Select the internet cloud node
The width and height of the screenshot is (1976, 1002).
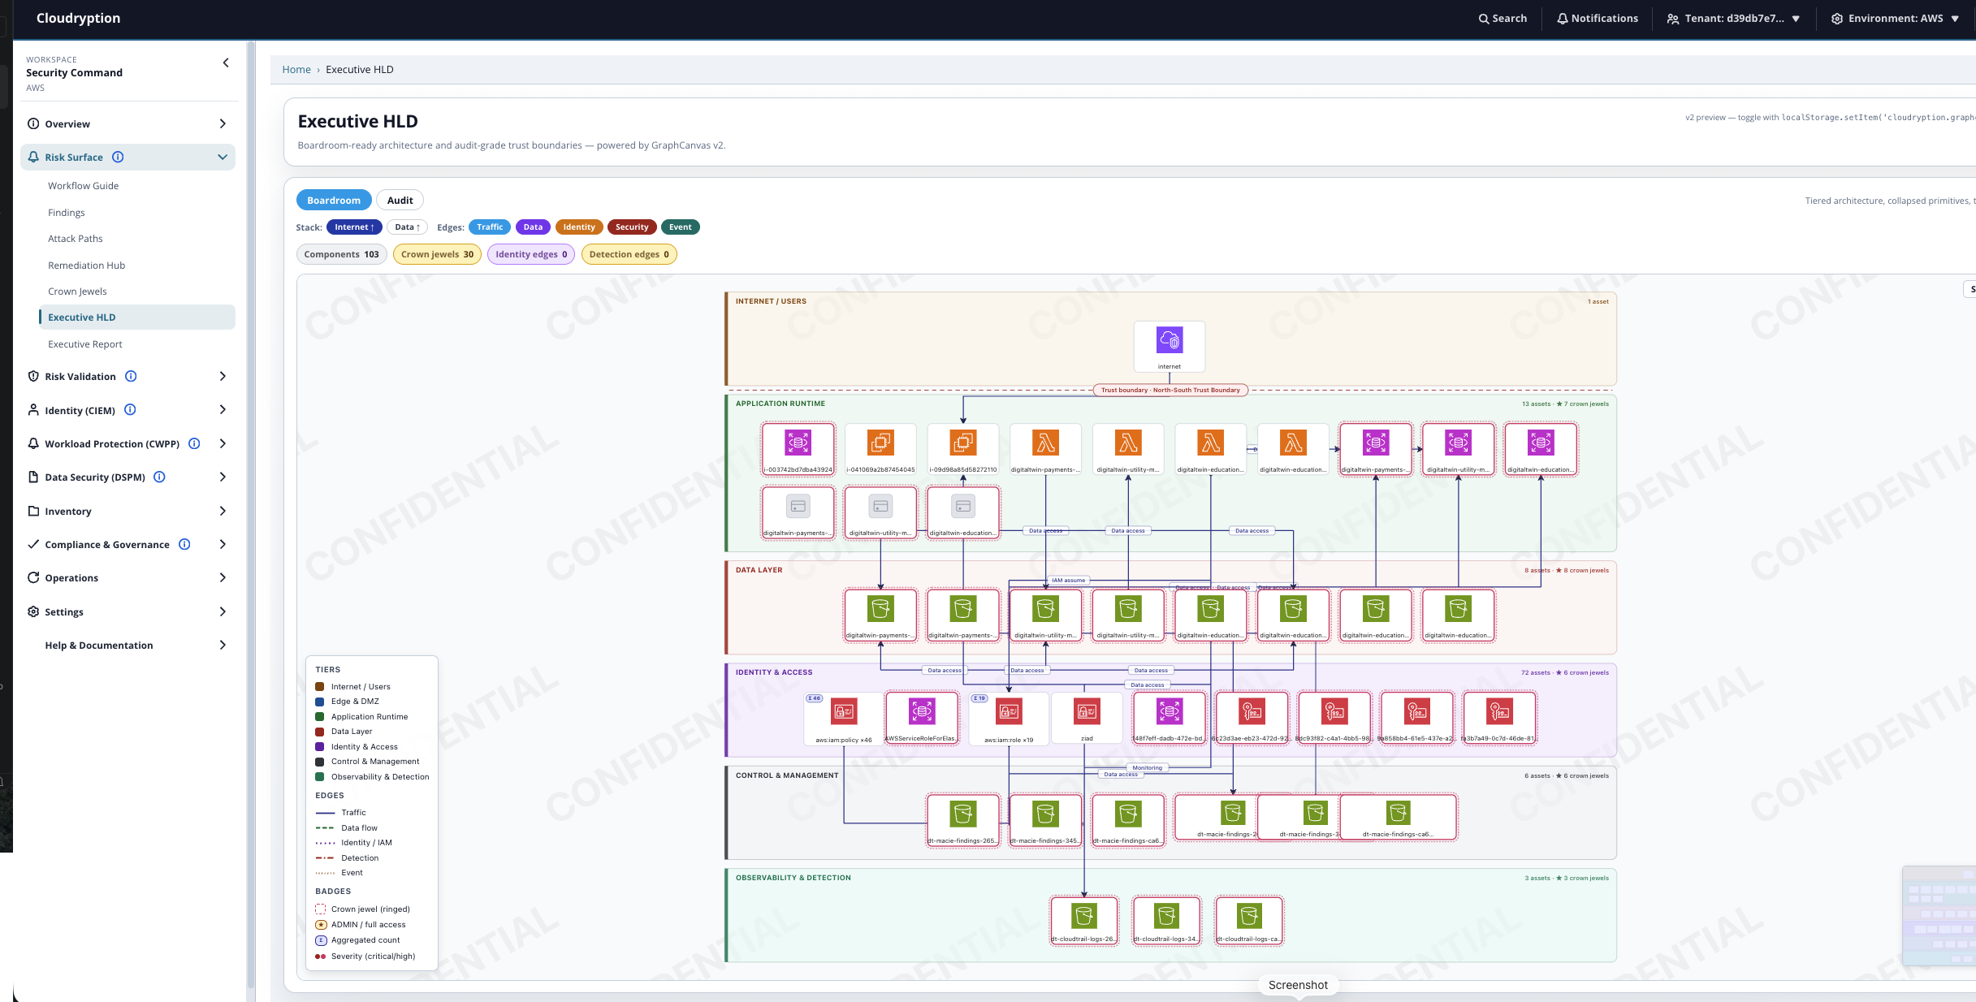(1169, 347)
